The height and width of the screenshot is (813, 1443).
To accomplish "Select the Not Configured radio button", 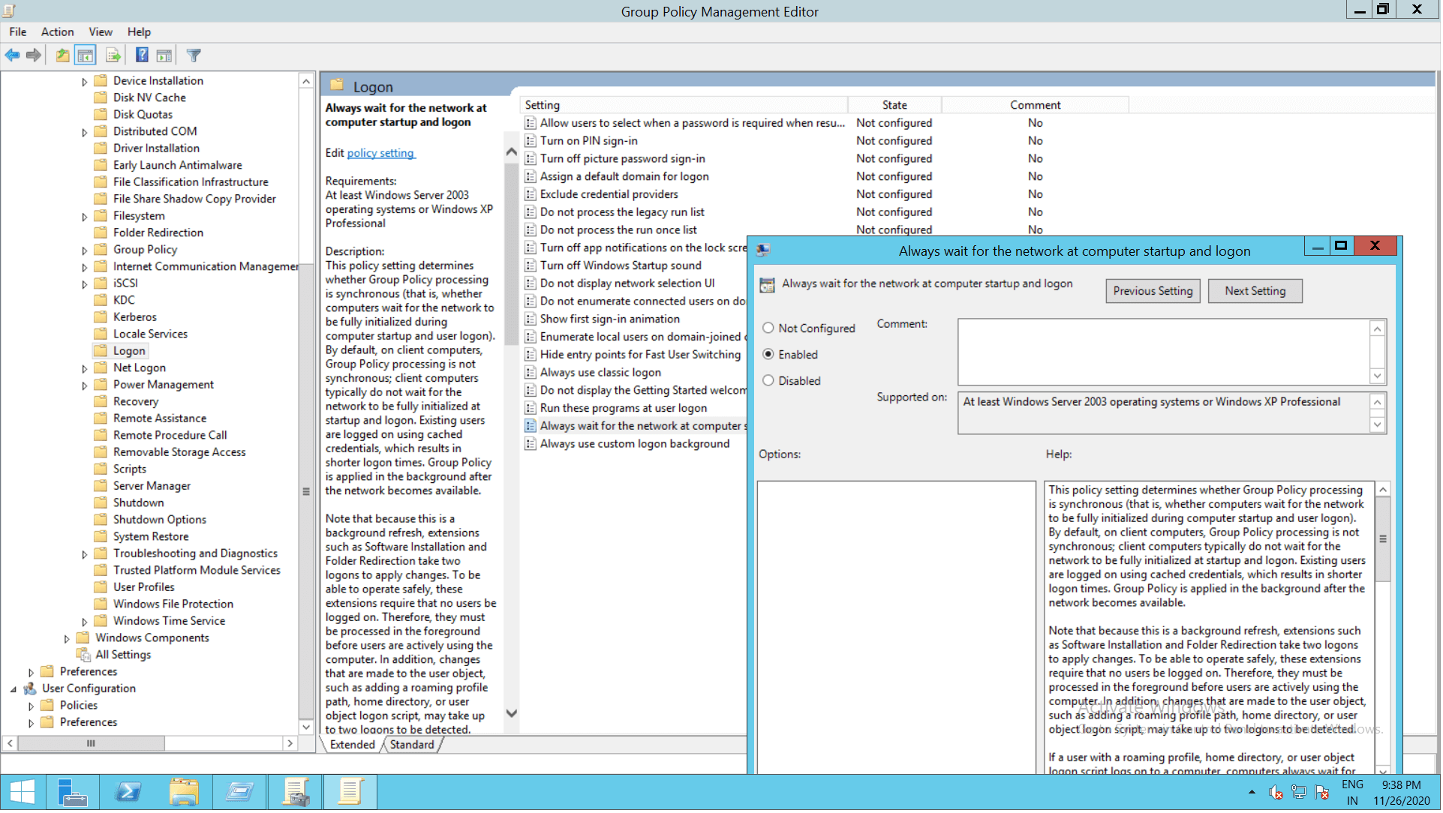I will [x=768, y=328].
